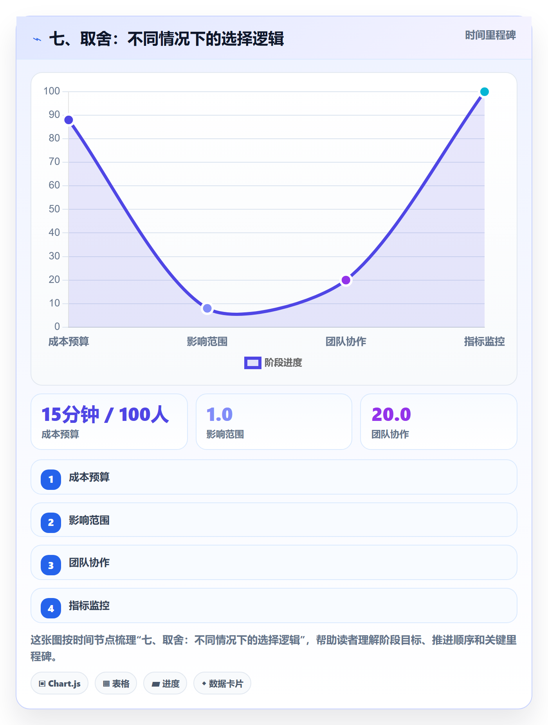
Task: Click the 团队协作 purple data point
Action: (346, 280)
